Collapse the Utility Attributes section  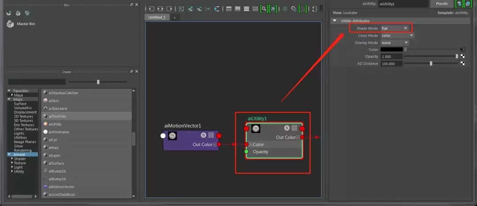[335, 21]
